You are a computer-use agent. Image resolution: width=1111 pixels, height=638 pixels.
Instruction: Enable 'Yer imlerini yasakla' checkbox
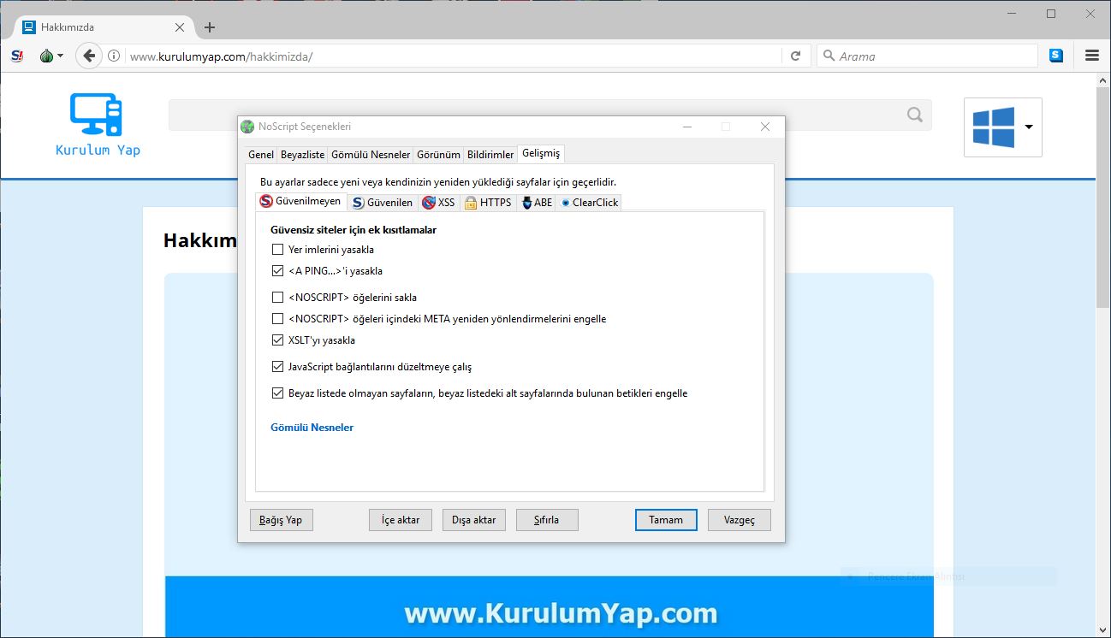point(277,250)
